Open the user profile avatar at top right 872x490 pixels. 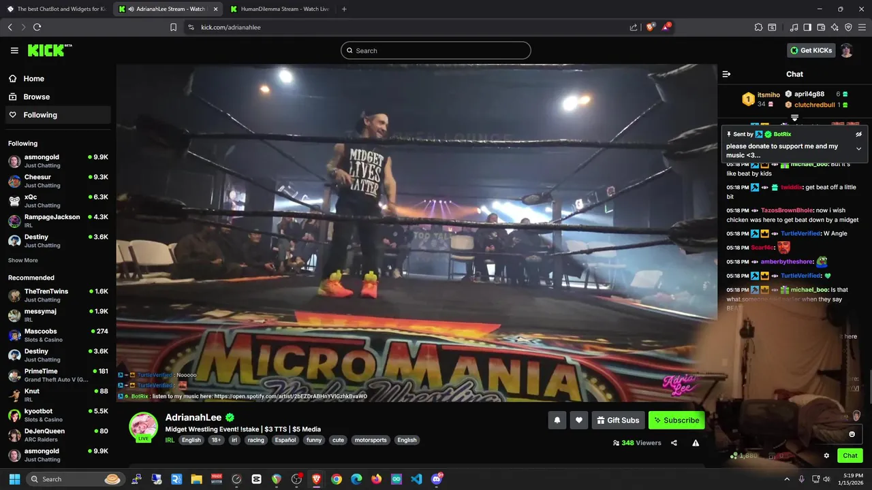point(846,50)
